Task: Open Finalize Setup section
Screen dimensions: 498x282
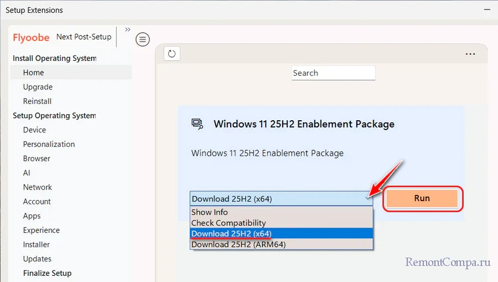Action: 47,273
